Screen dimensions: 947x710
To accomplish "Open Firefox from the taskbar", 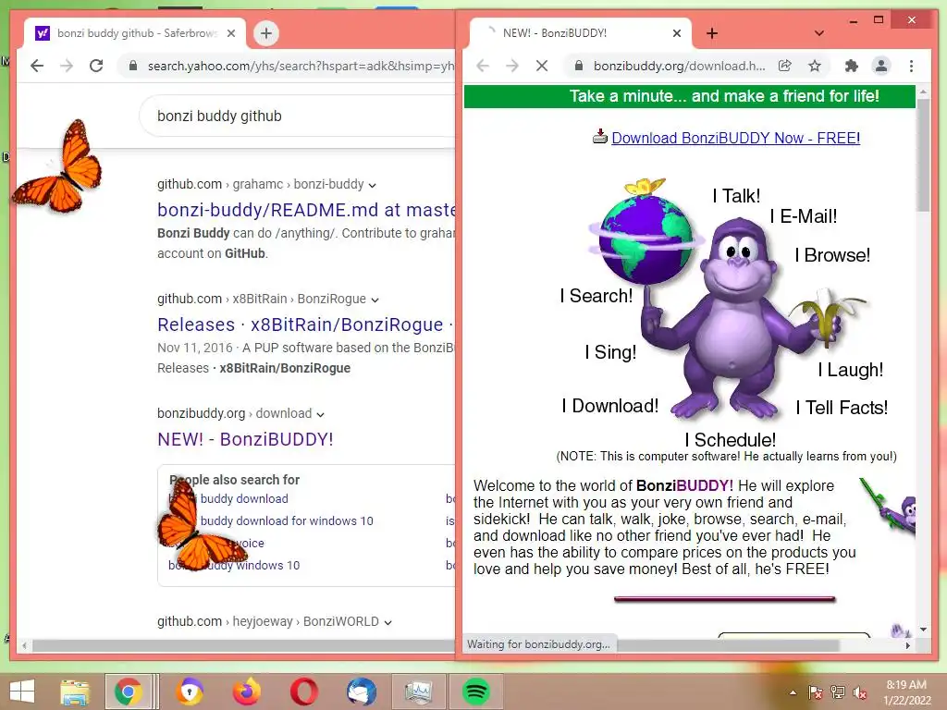I will coord(247,692).
